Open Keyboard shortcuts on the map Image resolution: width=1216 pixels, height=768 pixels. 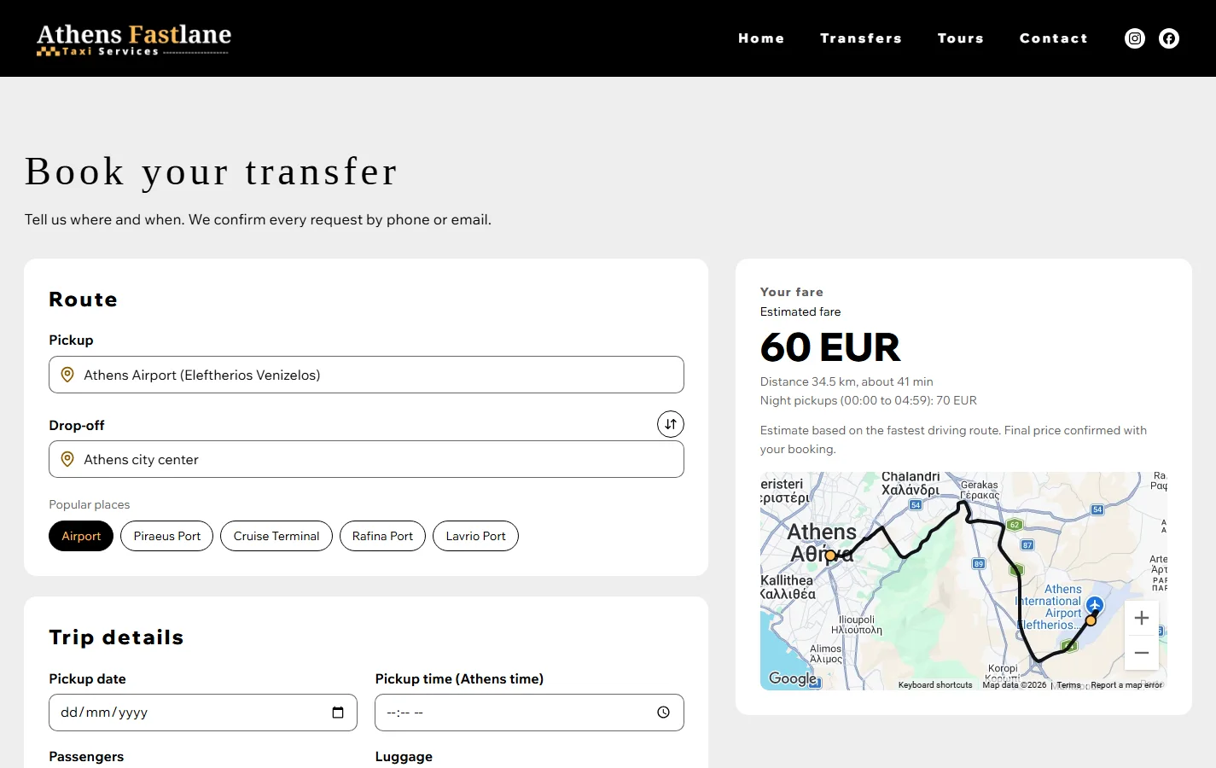click(x=935, y=684)
